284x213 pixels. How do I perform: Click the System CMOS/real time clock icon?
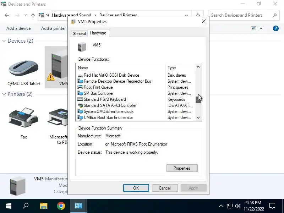pos(80,111)
